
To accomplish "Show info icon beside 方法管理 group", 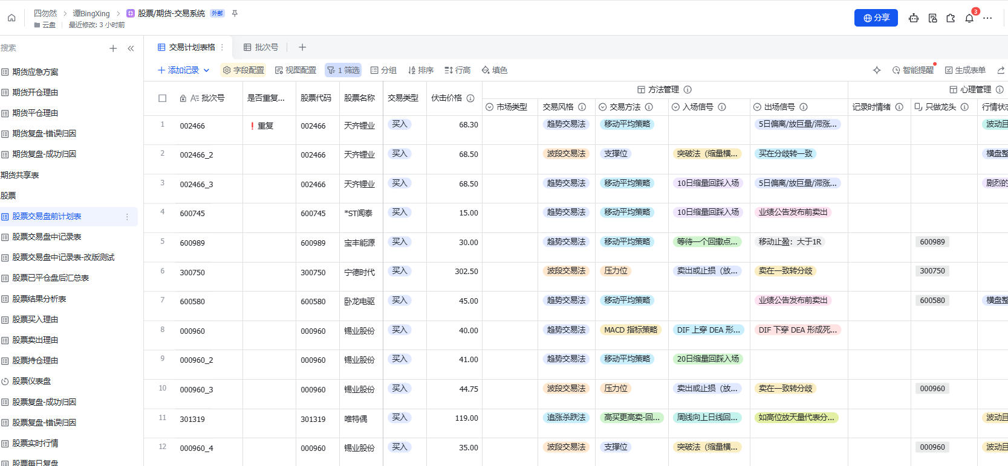I will click(x=688, y=89).
